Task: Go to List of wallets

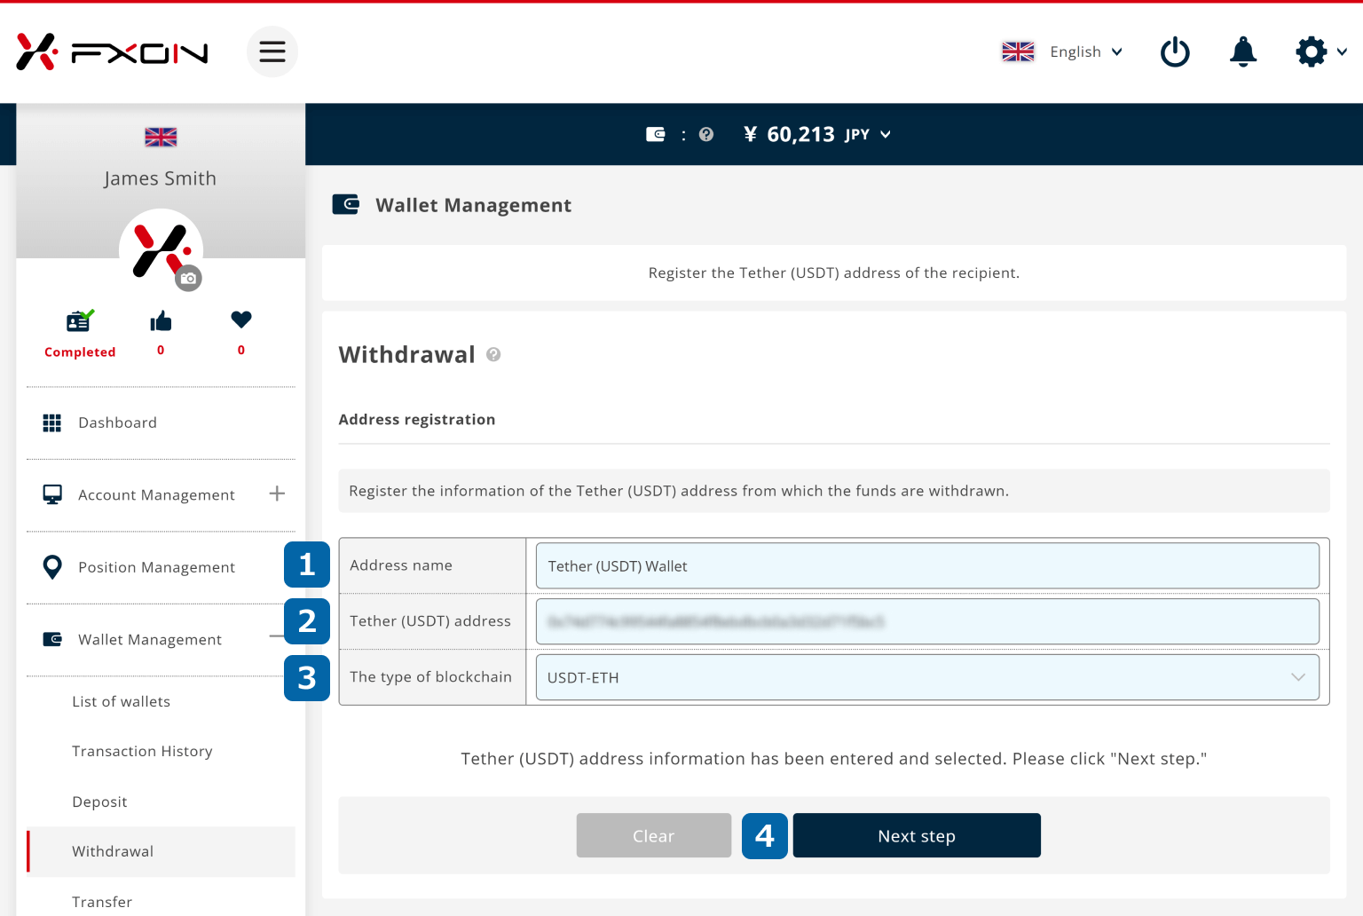Action: (122, 701)
